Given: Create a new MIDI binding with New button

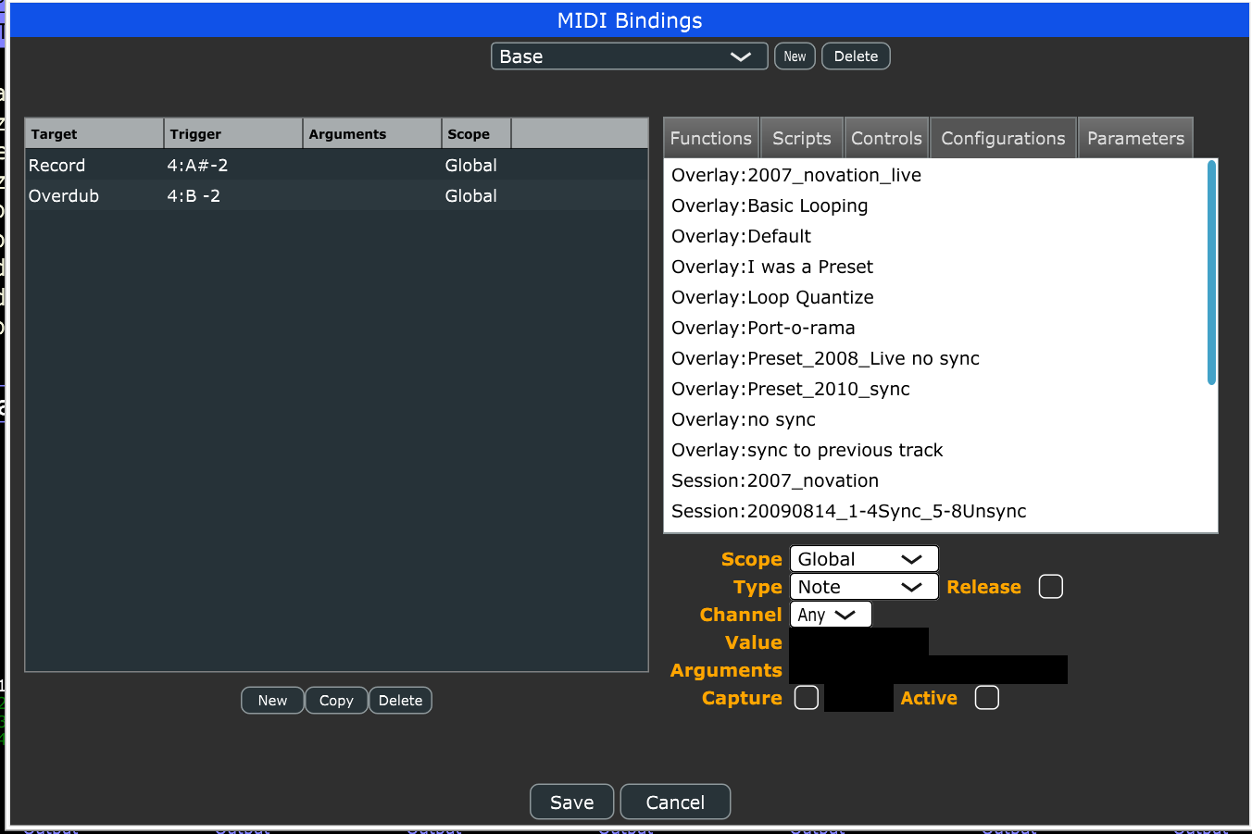Looking at the screenshot, I should [271, 700].
